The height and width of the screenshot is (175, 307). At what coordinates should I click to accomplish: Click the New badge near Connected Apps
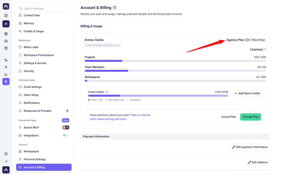66,120
